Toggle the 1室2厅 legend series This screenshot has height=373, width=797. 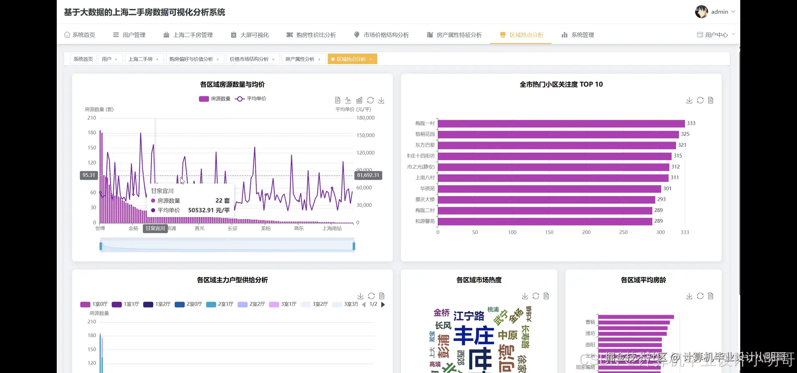[x=157, y=304]
